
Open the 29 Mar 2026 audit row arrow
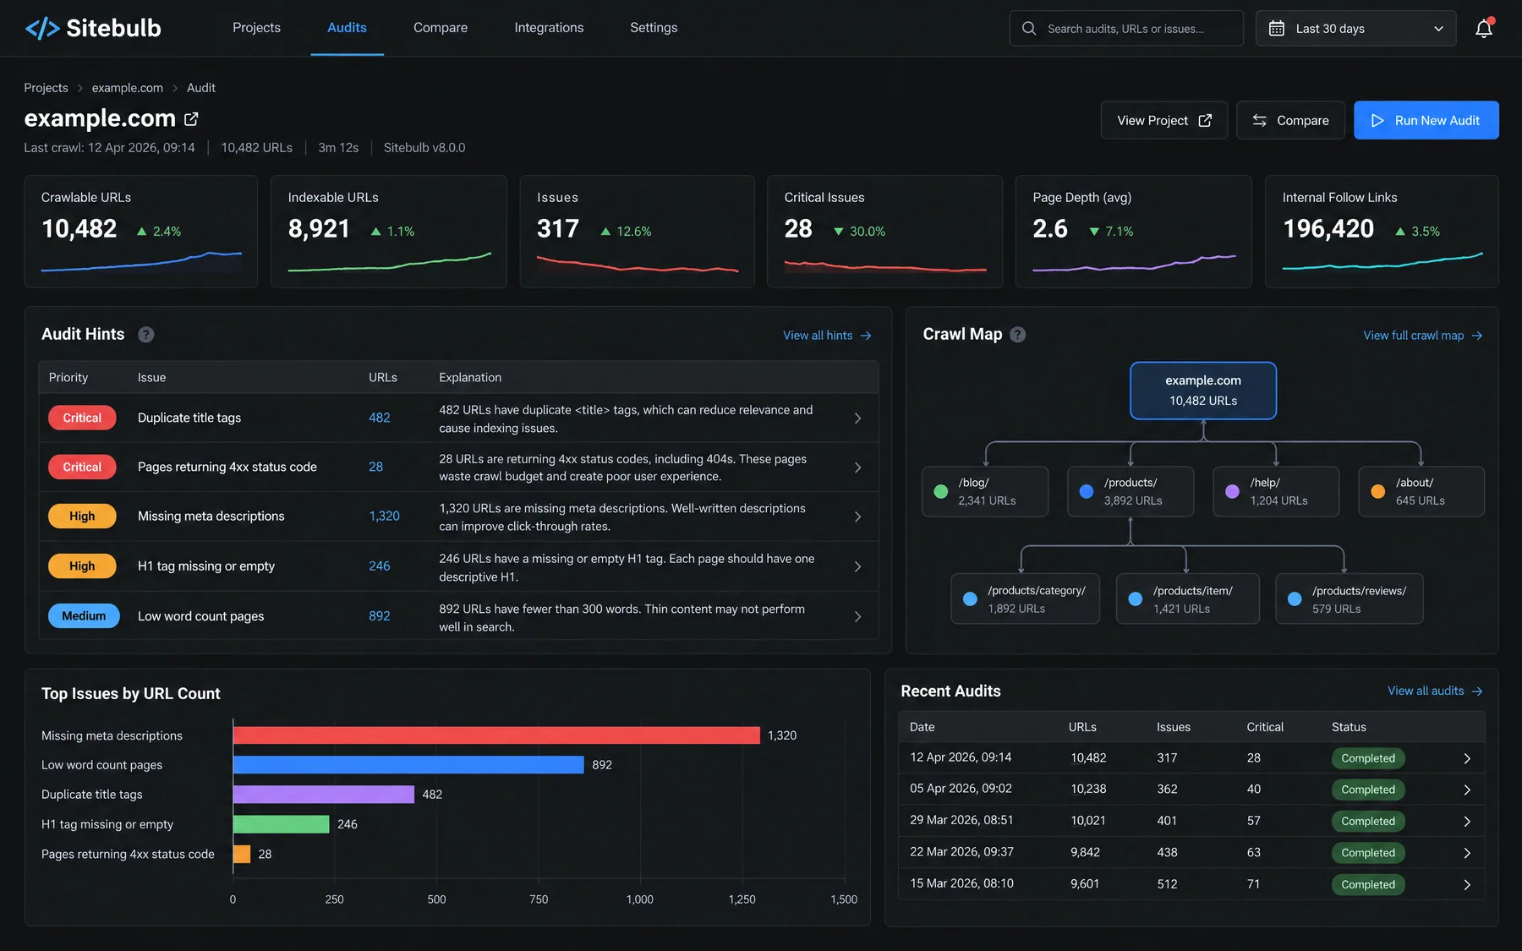[x=1467, y=821]
